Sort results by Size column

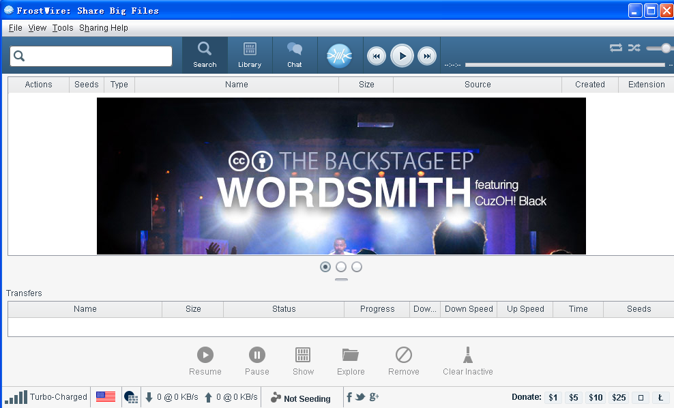(x=366, y=85)
